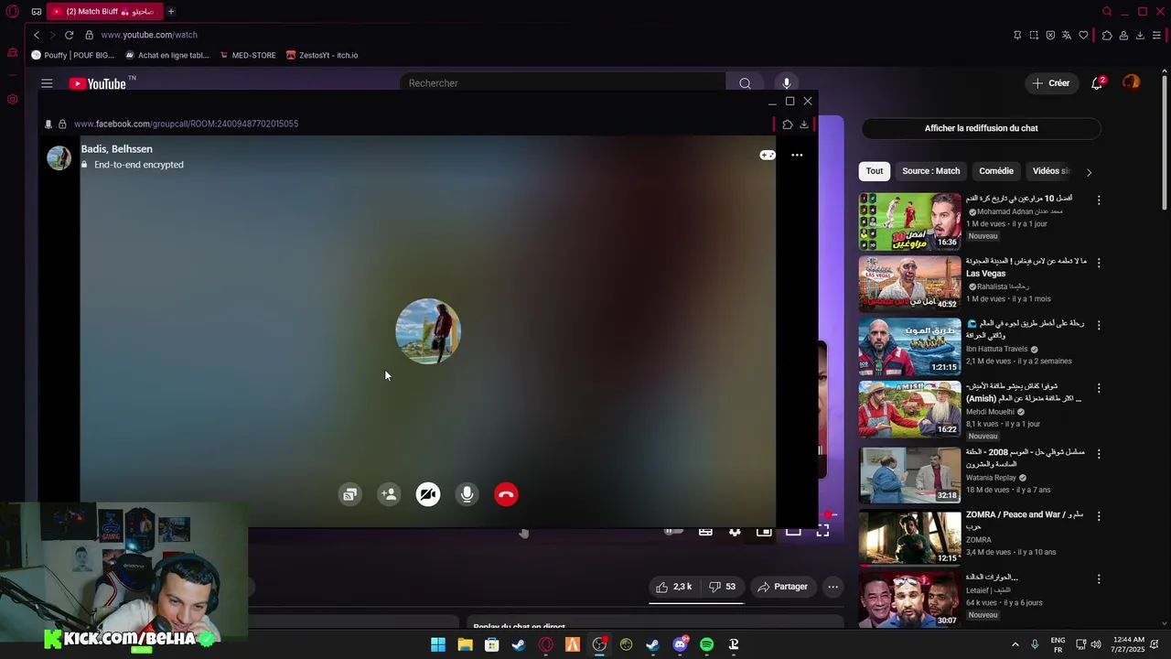The height and width of the screenshot is (659, 1171).
Task: Click the YouTube search magnifier button
Action: pos(745,83)
